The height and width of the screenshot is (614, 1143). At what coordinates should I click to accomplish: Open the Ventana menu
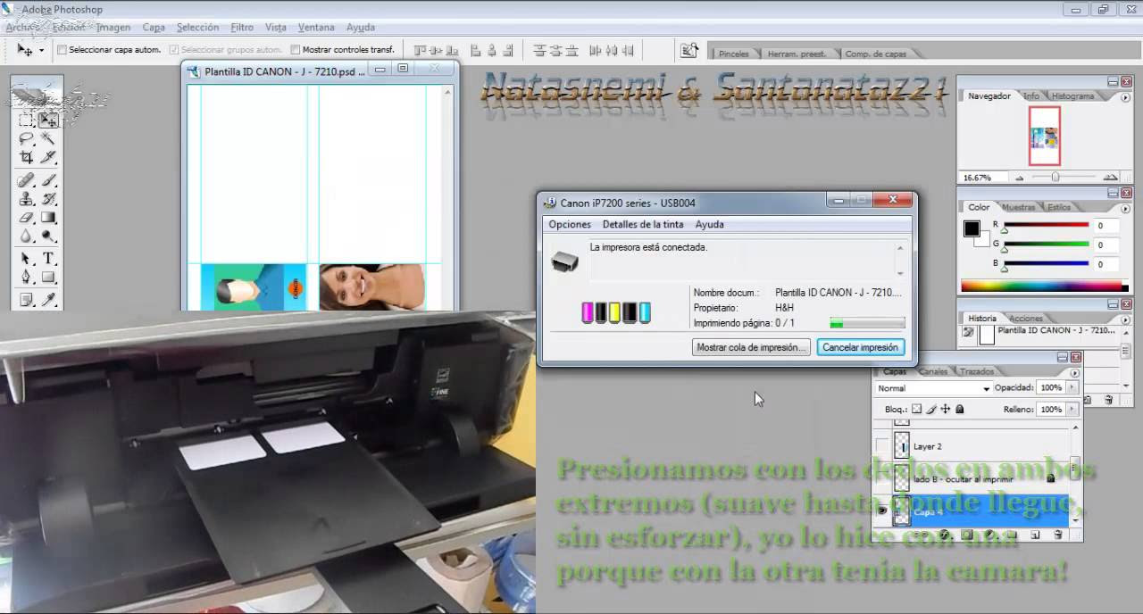coord(316,28)
